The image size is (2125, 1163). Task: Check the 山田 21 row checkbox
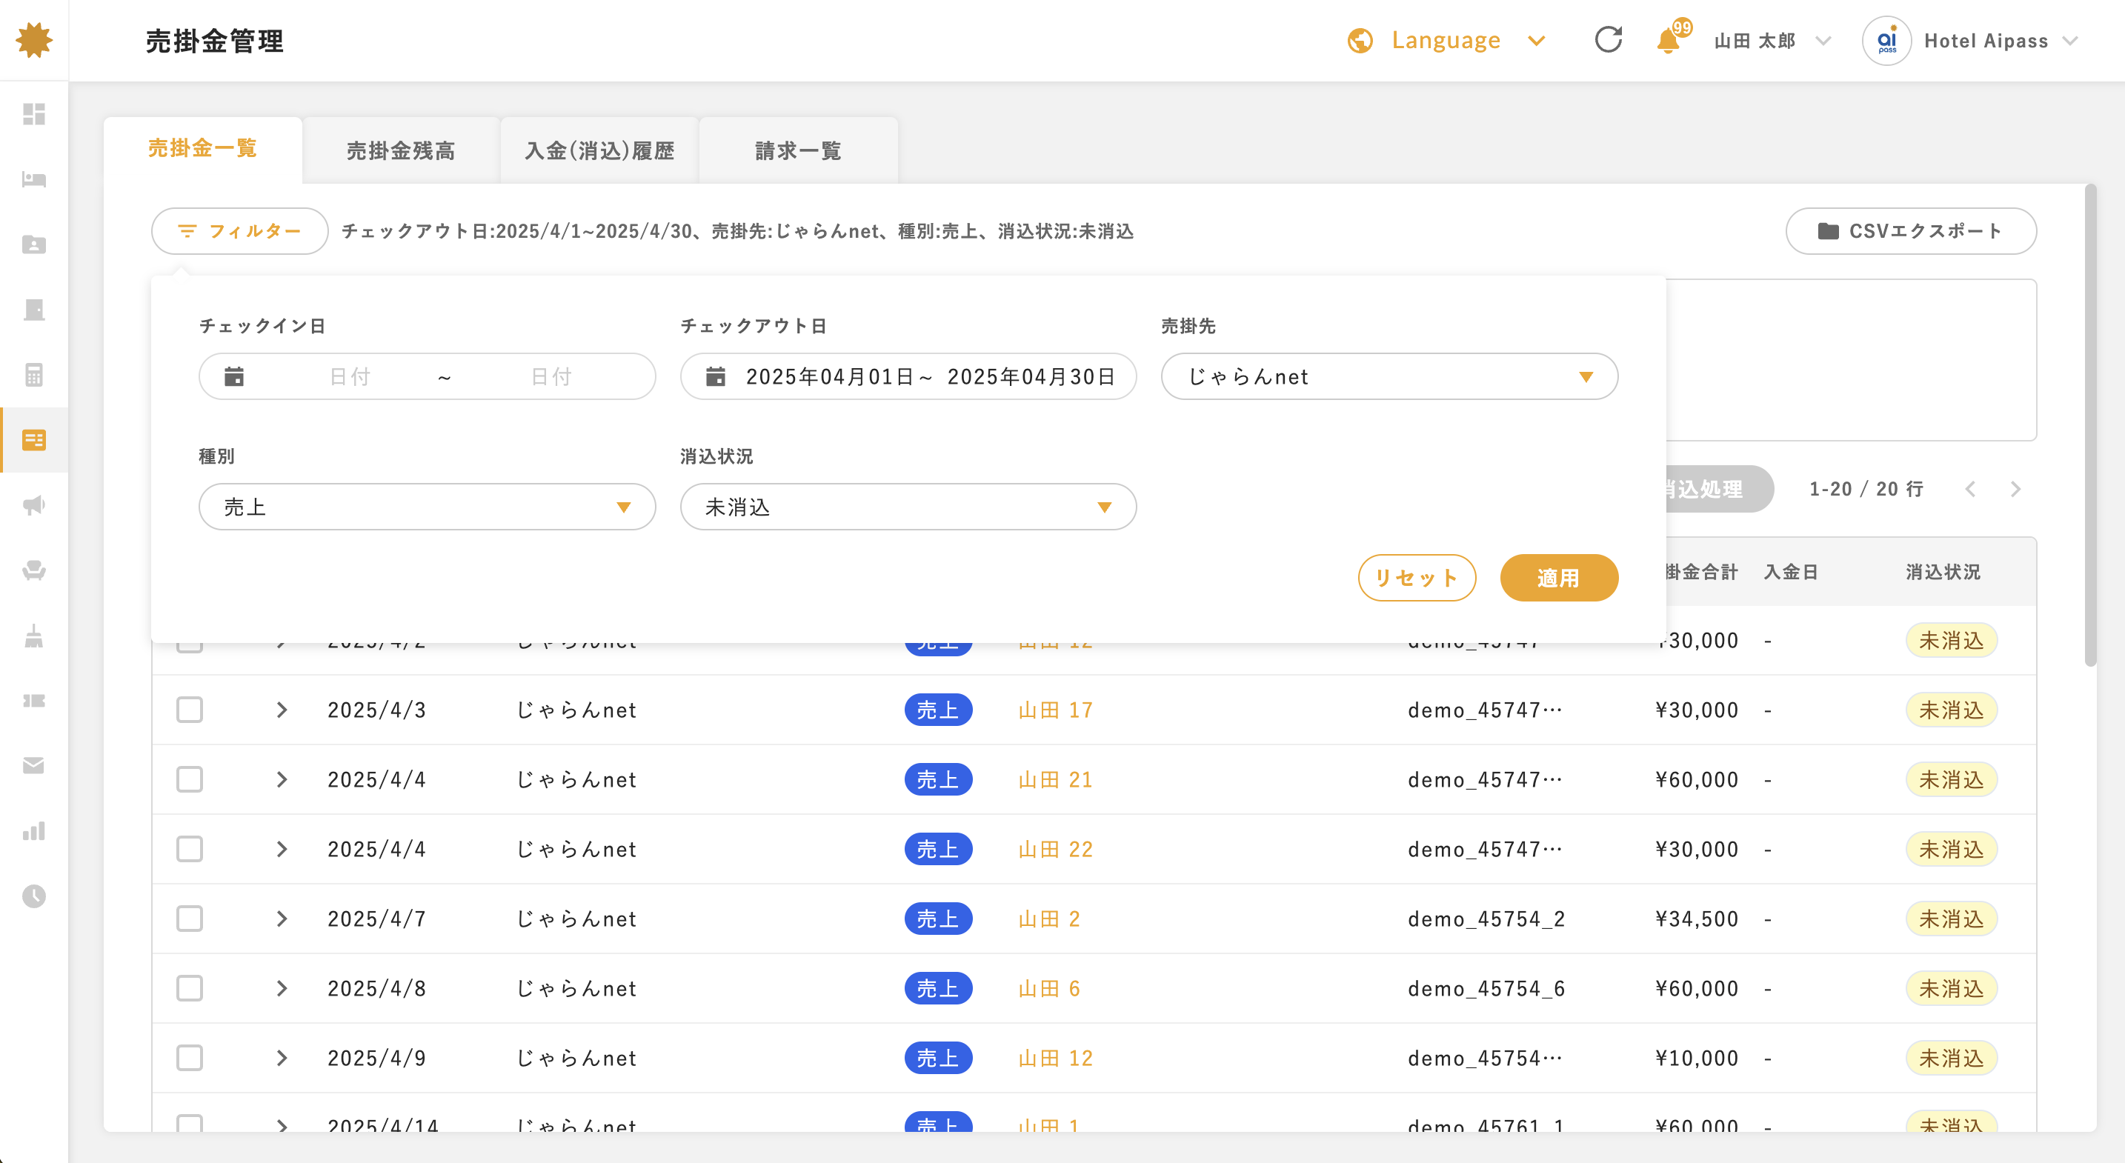tap(190, 779)
